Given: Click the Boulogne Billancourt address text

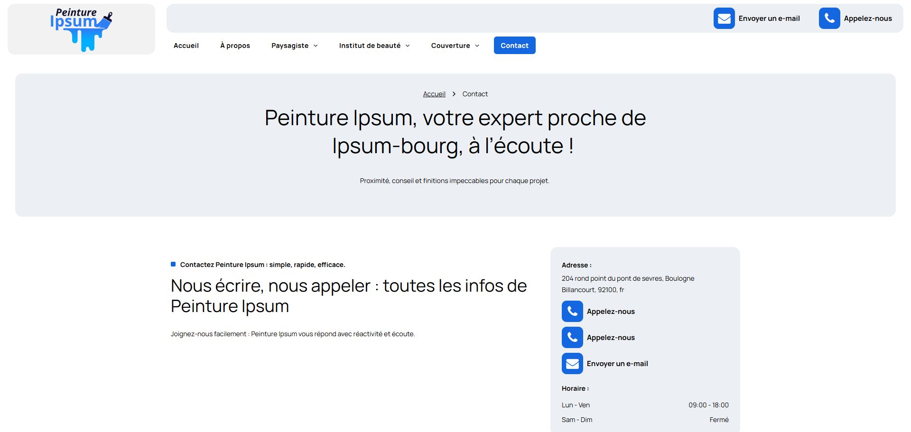Looking at the screenshot, I should (628, 284).
